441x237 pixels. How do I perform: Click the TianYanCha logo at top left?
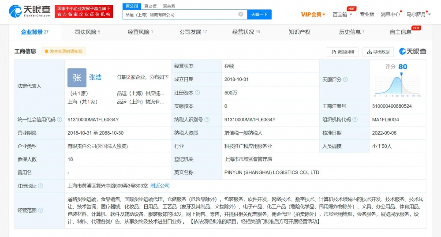pos(30,11)
